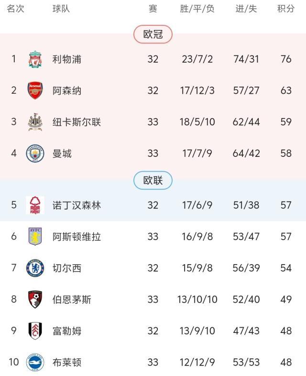The height and width of the screenshot is (376, 306).
Task: Click the 胜/平/负 column header
Action: (197, 9)
